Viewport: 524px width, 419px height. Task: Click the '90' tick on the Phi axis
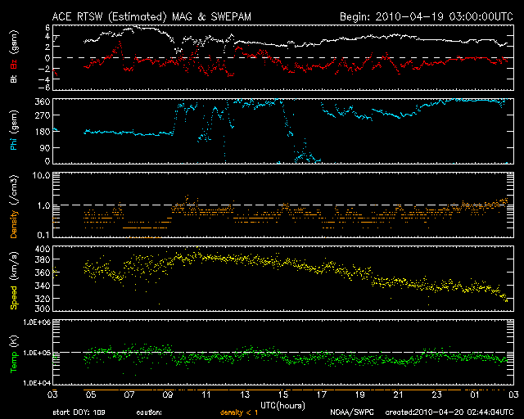click(x=45, y=147)
